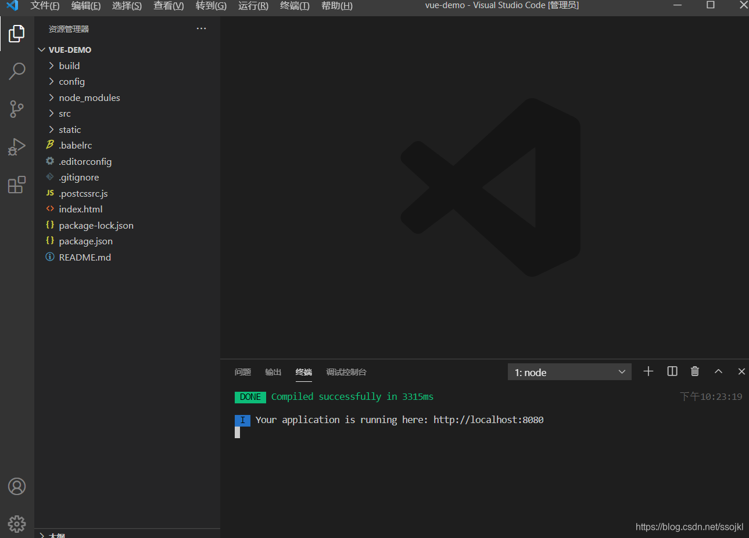
Task: Create a new terminal with plus icon
Action: 648,371
